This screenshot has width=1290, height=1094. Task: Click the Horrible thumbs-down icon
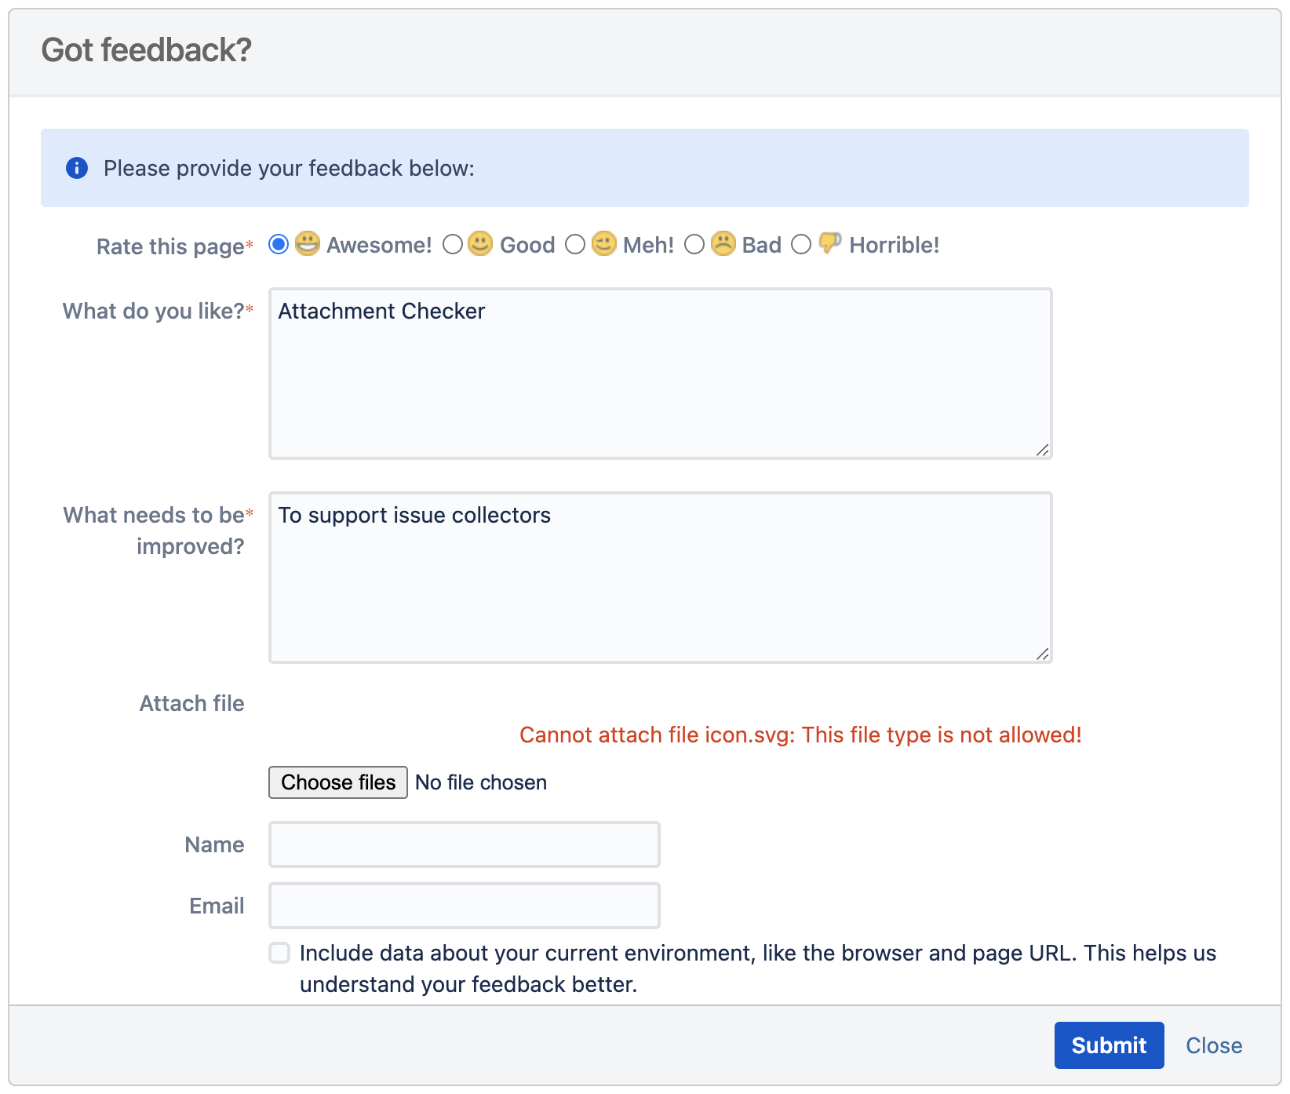click(x=829, y=243)
